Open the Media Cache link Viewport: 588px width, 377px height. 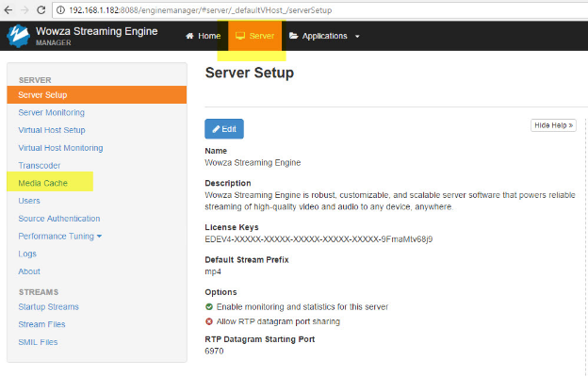(x=42, y=183)
